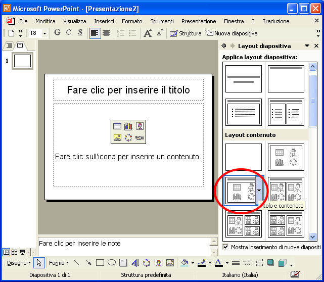Click the title placeholder on the slide
This screenshot has width=324, height=282.
click(128, 90)
